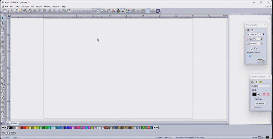
Task: Open the Bitmap menu
Action: tap(47, 6)
